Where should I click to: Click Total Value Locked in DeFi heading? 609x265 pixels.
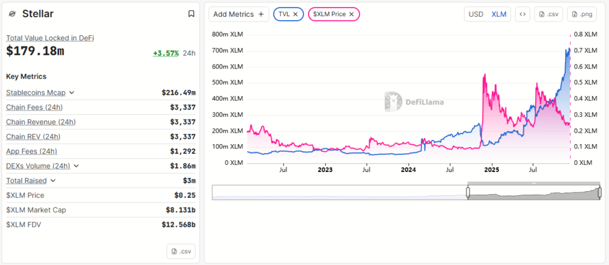pos(50,38)
